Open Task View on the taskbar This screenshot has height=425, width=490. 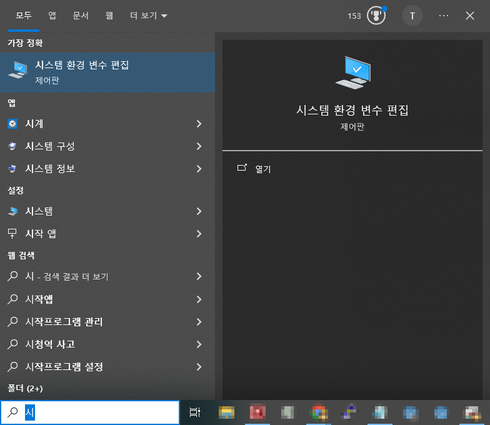195,412
